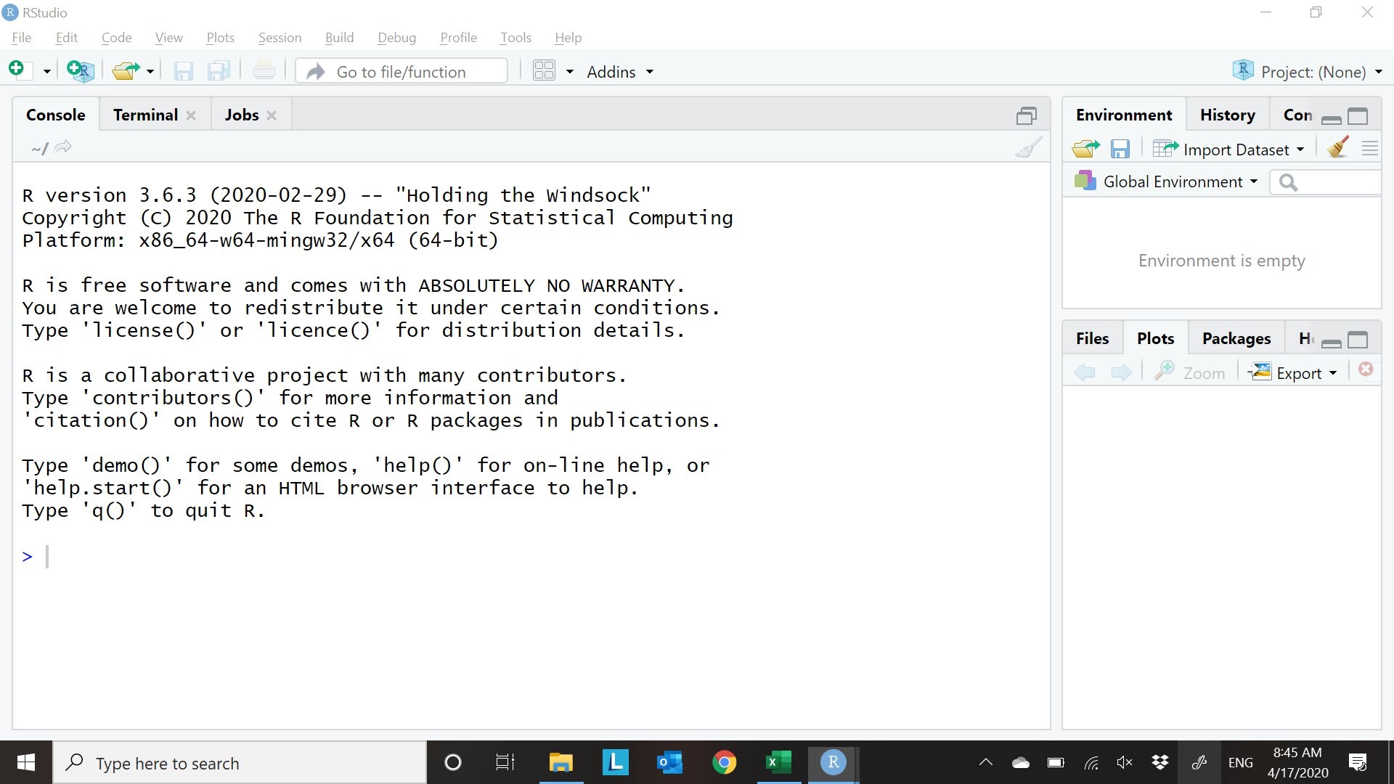Print the current file
1394x784 pixels.
[264, 70]
